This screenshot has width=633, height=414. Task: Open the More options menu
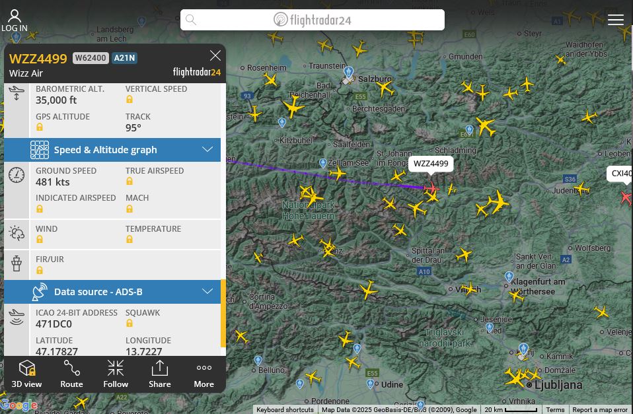(x=204, y=374)
